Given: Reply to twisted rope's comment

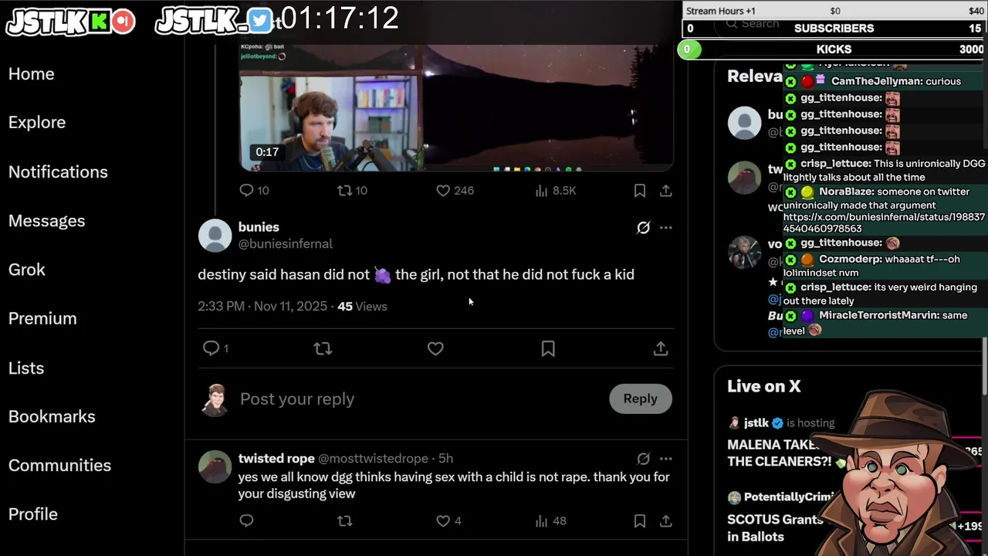Looking at the screenshot, I should (246, 521).
